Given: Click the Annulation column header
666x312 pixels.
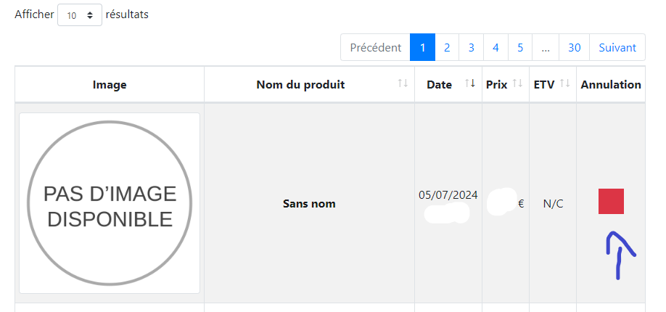Looking at the screenshot, I should click(x=611, y=85).
